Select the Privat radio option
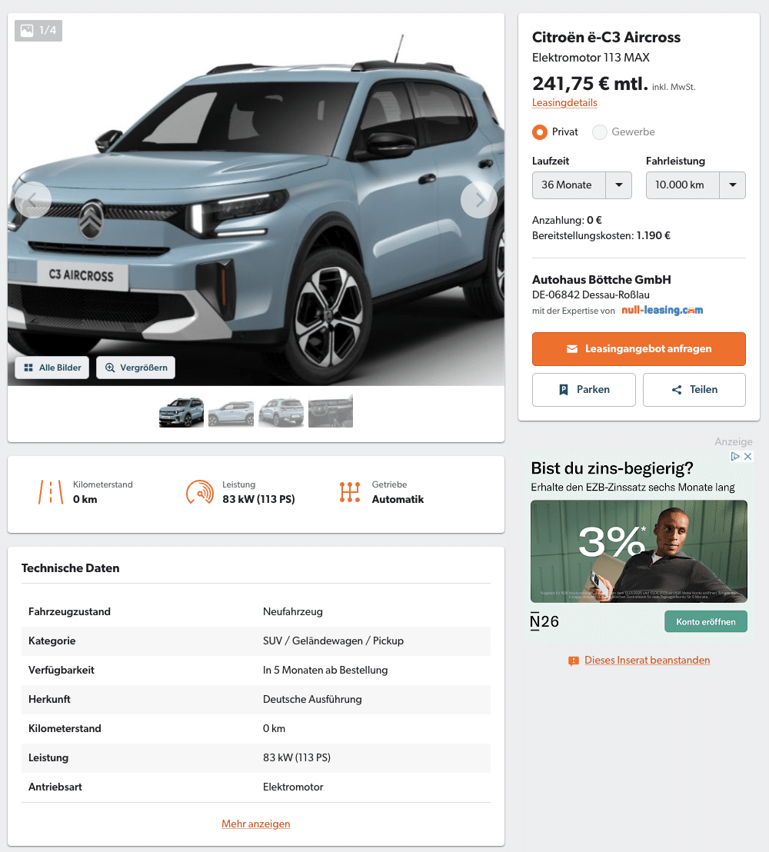The image size is (769, 852). (x=540, y=132)
